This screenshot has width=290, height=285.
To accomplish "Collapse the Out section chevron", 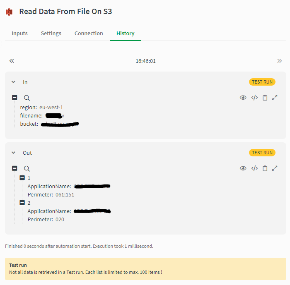I will [x=14, y=153].
